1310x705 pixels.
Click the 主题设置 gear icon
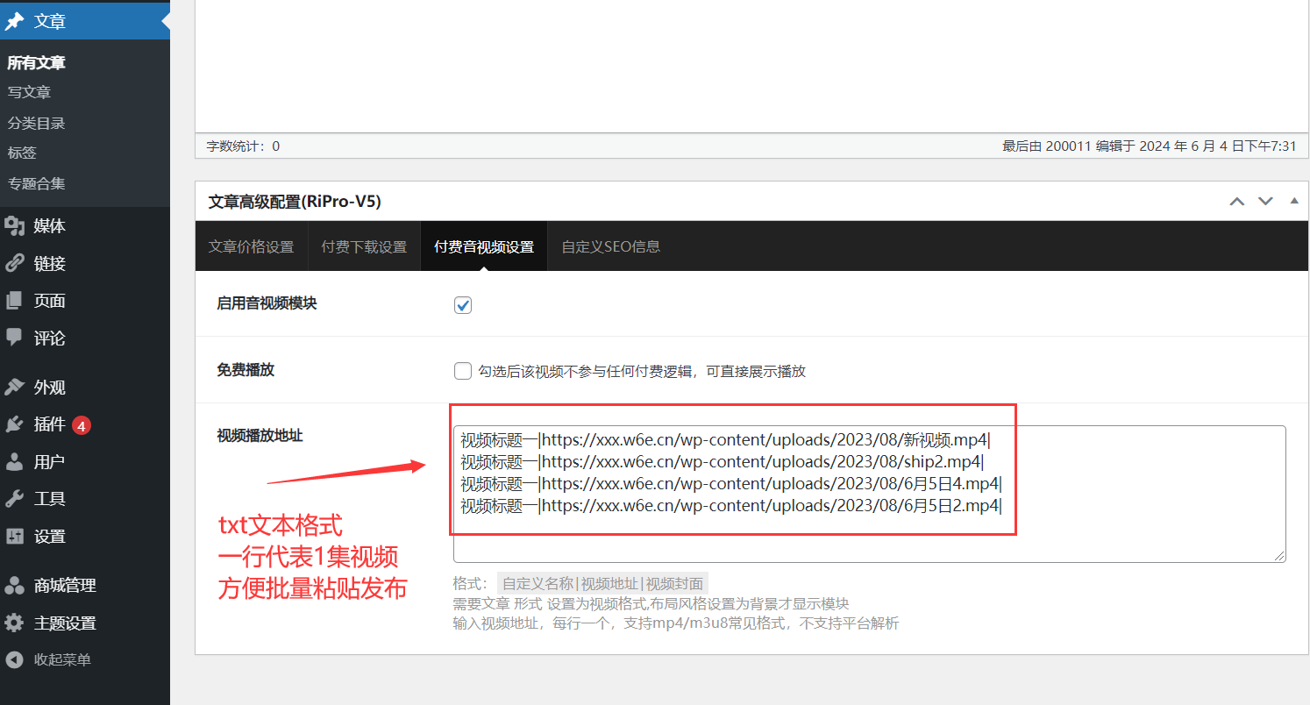(x=15, y=623)
